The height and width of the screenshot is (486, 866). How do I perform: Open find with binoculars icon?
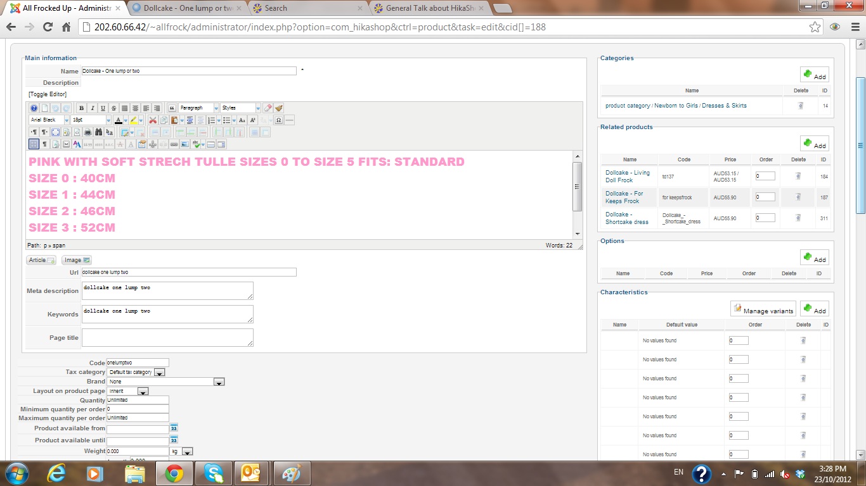(98, 132)
